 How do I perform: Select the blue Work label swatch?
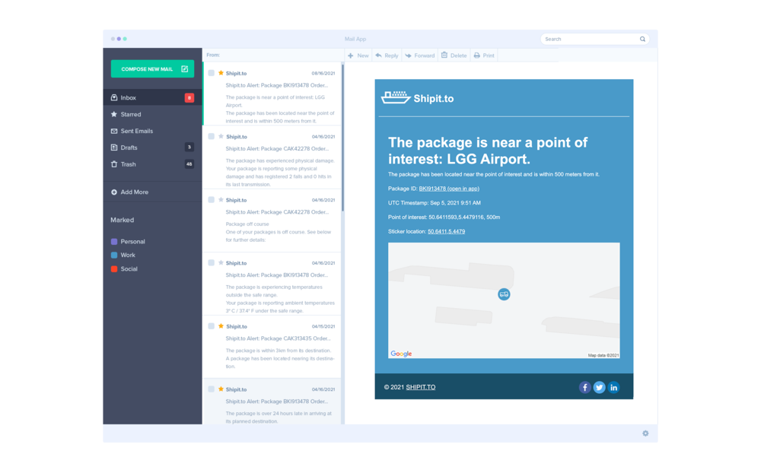click(114, 255)
